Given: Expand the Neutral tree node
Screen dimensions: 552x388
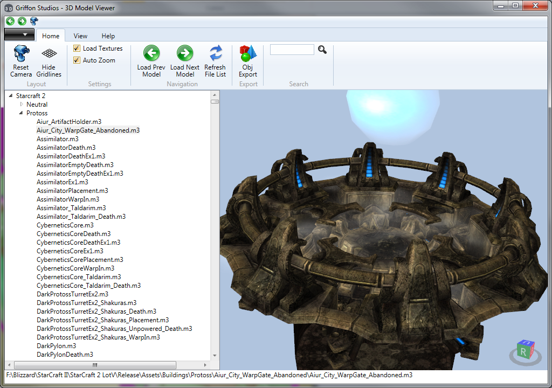Looking at the screenshot, I should click(x=22, y=104).
